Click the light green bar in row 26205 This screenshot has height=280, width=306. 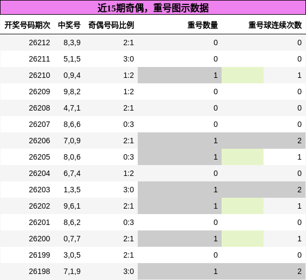[x=242, y=157]
